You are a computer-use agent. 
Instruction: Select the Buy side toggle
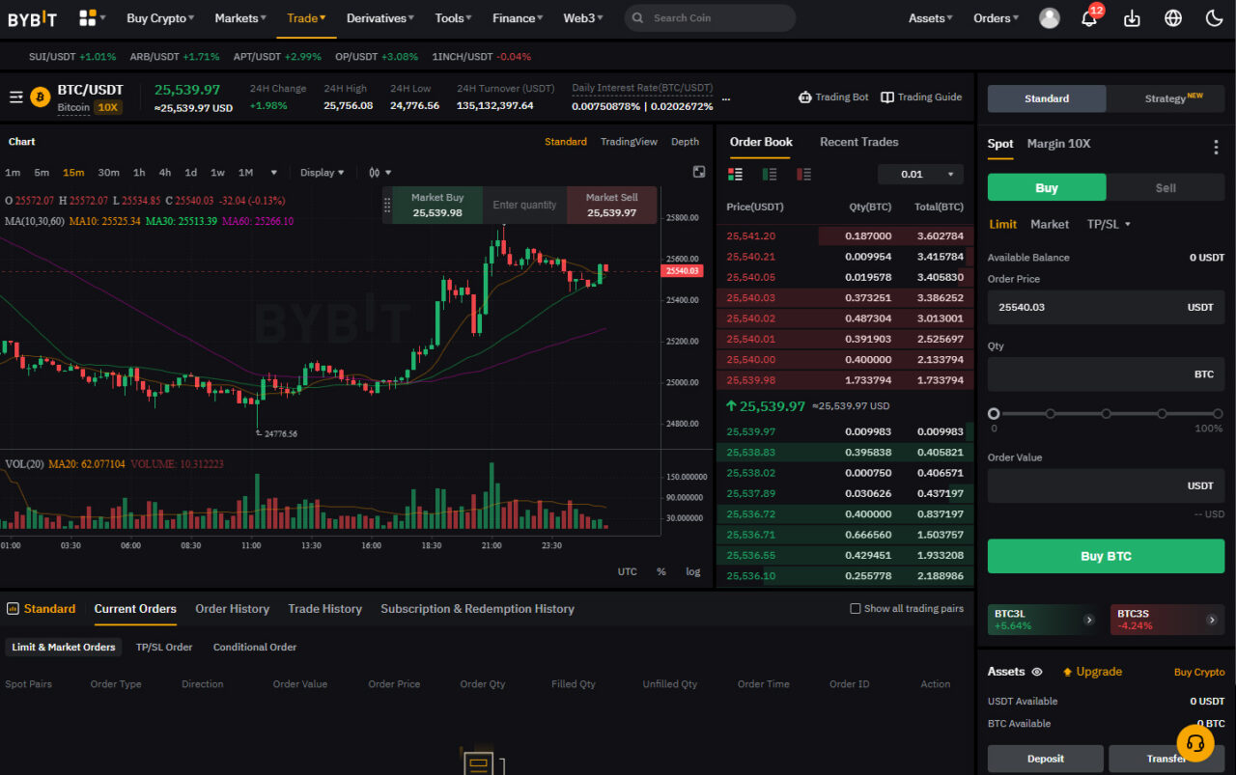pos(1047,187)
